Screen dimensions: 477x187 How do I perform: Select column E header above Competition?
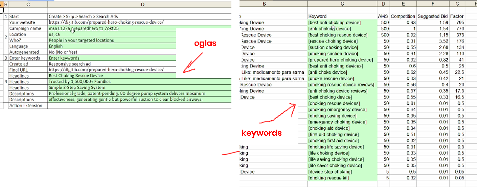pyautogui.click(x=403, y=4)
